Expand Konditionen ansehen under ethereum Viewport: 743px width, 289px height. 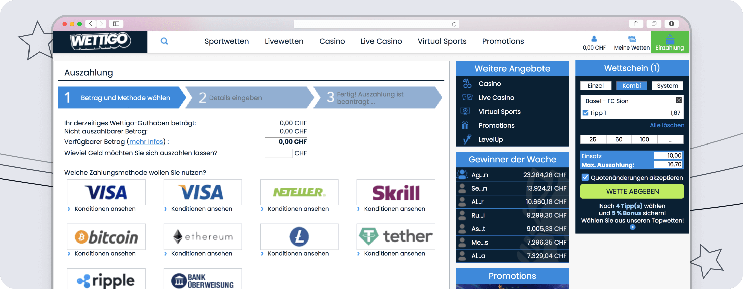pos(202,253)
